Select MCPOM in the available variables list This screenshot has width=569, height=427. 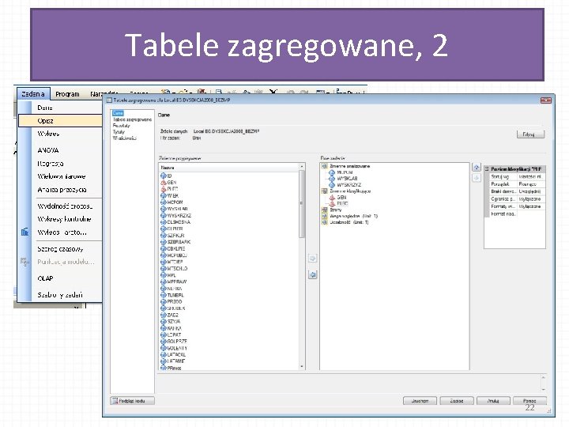(x=175, y=202)
